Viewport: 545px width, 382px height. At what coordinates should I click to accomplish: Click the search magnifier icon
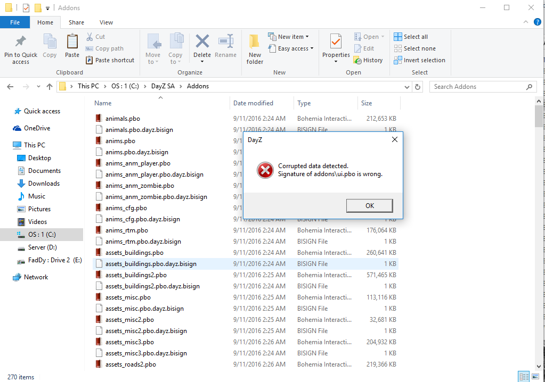point(530,87)
